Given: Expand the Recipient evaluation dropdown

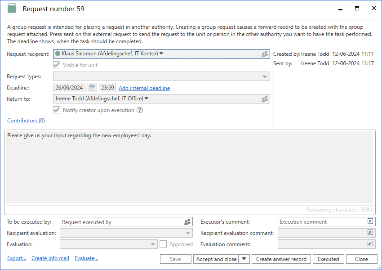Looking at the screenshot, I should (187, 233).
